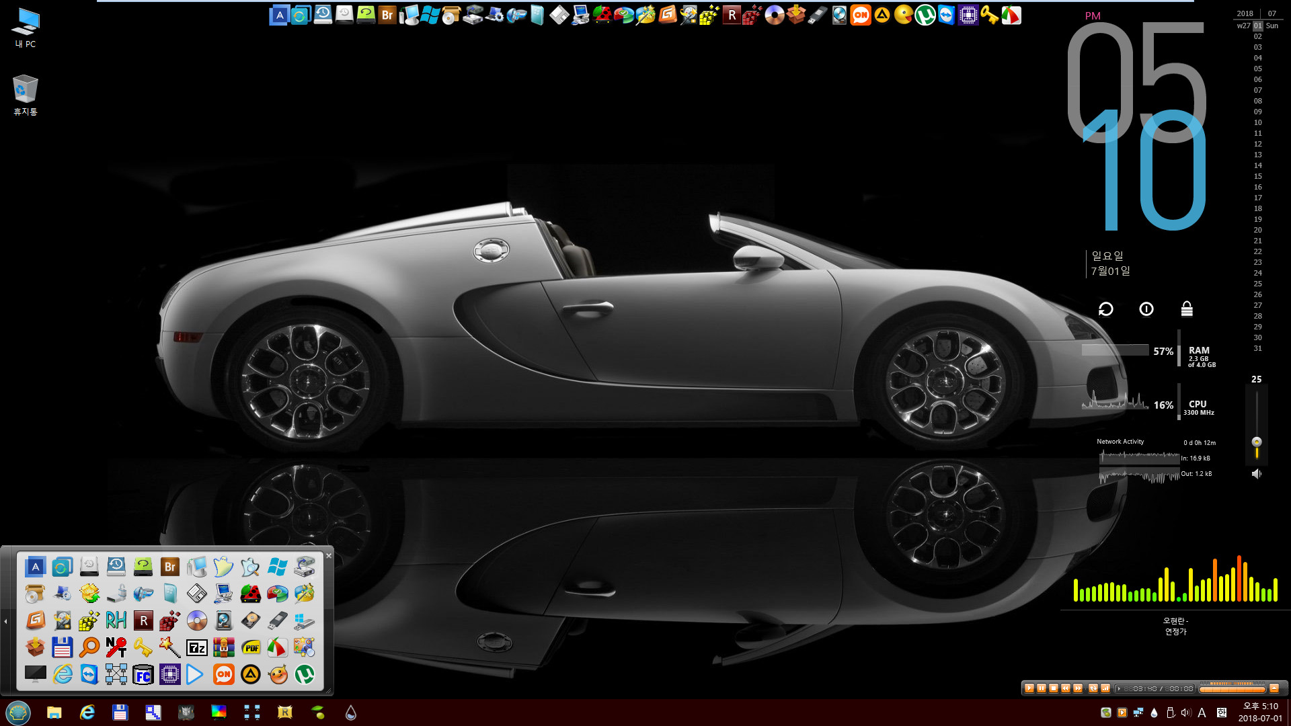This screenshot has height=726, width=1291.
Task: Open Acronis blue A icon in top dock
Action: pyautogui.click(x=280, y=15)
